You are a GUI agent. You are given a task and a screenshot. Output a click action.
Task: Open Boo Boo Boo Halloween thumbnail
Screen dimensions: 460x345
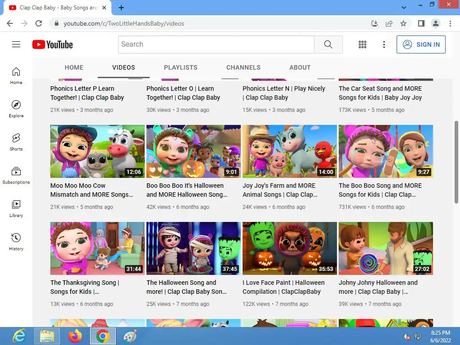pos(194,151)
